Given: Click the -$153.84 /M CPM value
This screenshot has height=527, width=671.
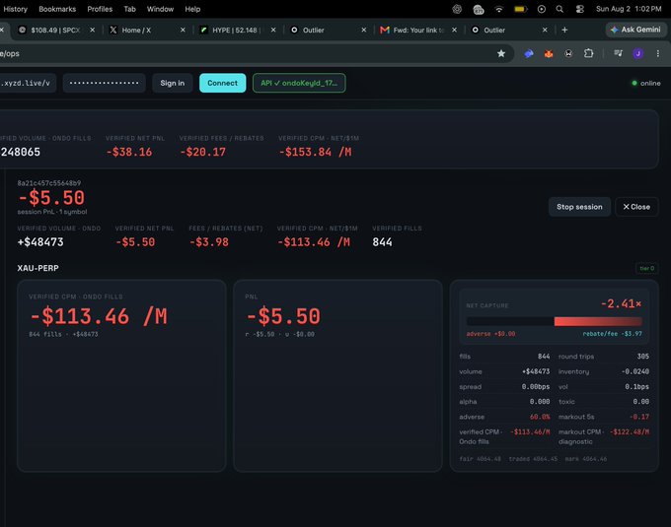Looking at the screenshot, I should (x=316, y=152).
